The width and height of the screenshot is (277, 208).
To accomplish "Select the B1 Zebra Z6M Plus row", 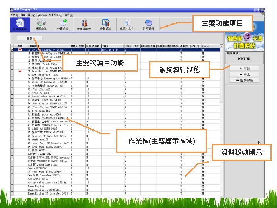I will (x=116, y=165).
